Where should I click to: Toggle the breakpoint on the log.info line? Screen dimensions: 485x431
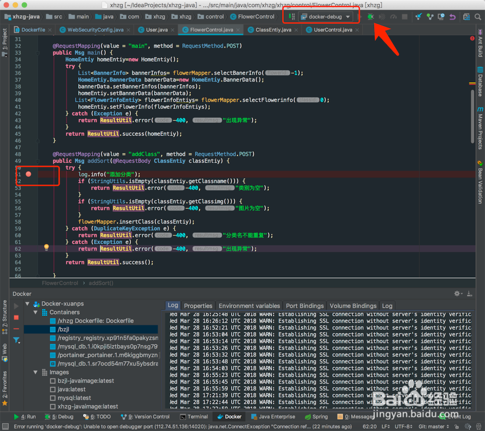tap(29, 174)
